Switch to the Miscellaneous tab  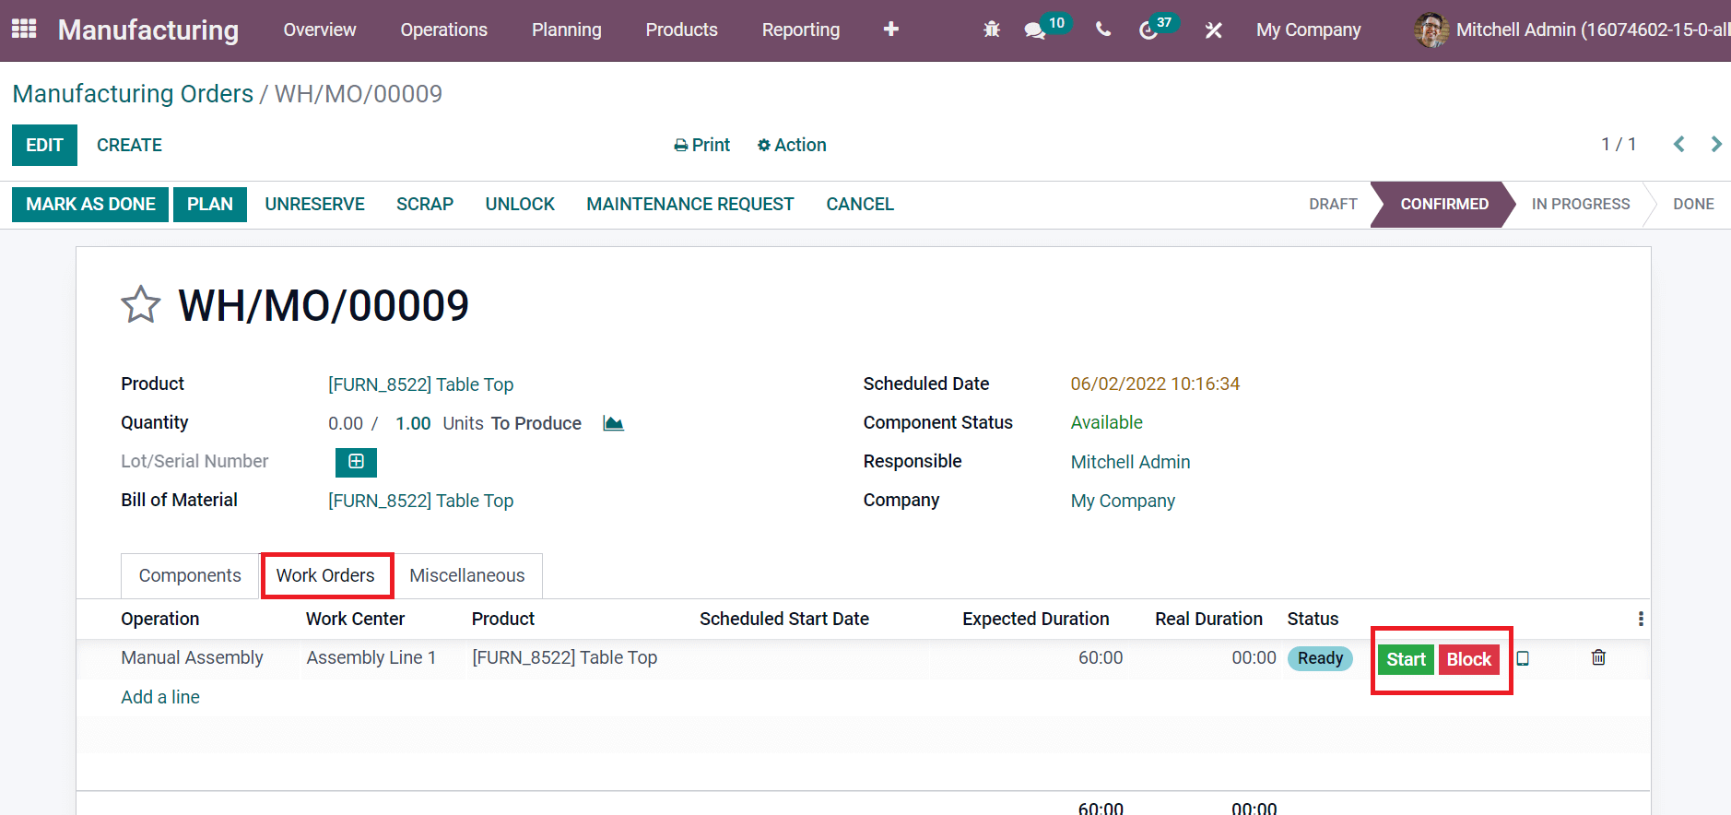click(x=467, y=575)
